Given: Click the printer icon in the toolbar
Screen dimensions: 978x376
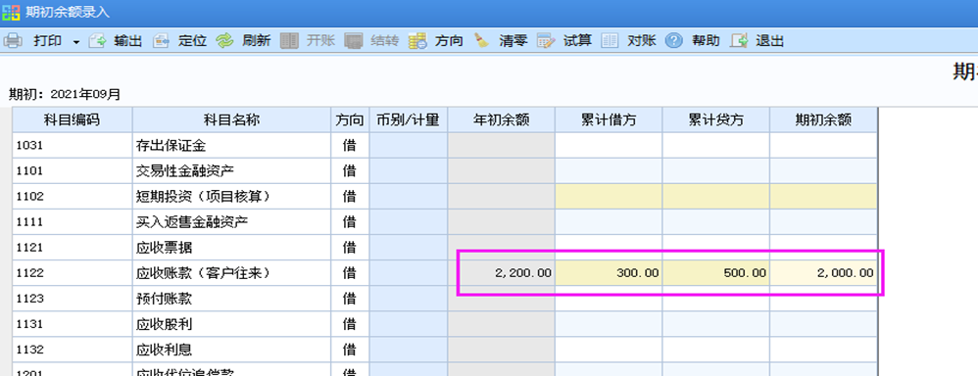Looking at the screenshot, I should click(x=13, y=41).
